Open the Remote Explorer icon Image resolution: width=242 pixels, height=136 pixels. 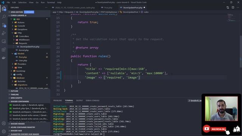tap(4, 41)
